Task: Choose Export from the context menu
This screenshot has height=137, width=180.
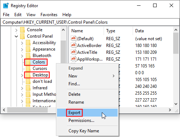Action: (87, 113)
